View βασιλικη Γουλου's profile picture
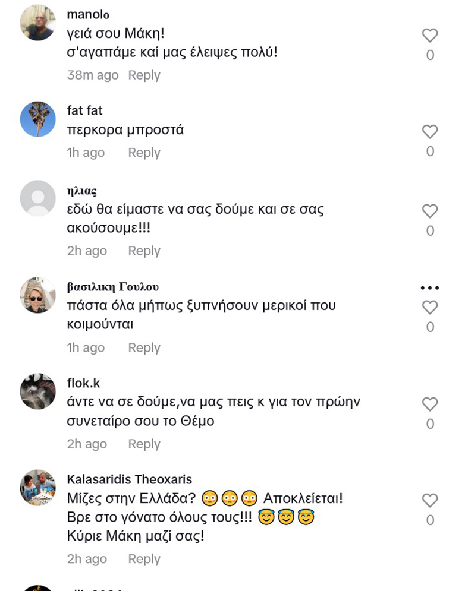This screenshot has height=591, width=465. point(38,295)
